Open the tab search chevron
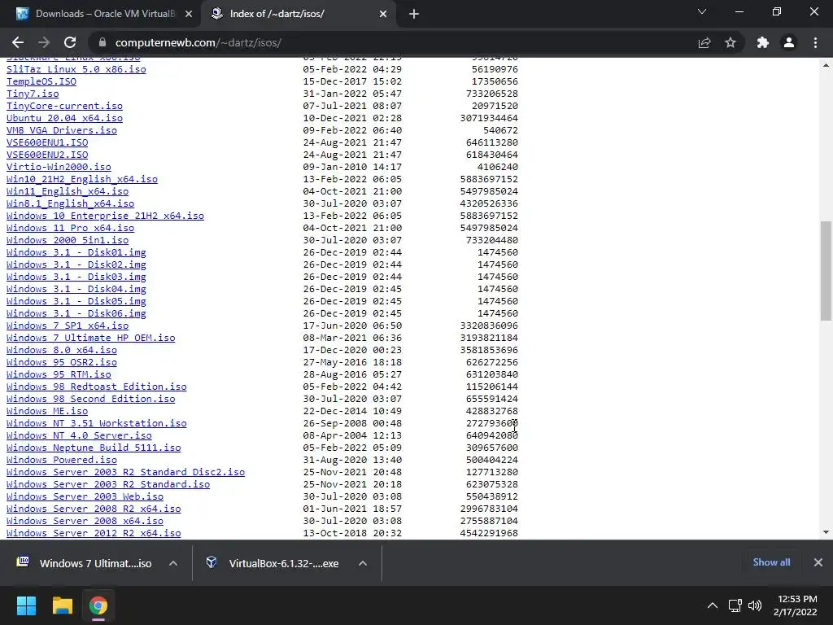The image size is (833, 625). coord(702,11)
